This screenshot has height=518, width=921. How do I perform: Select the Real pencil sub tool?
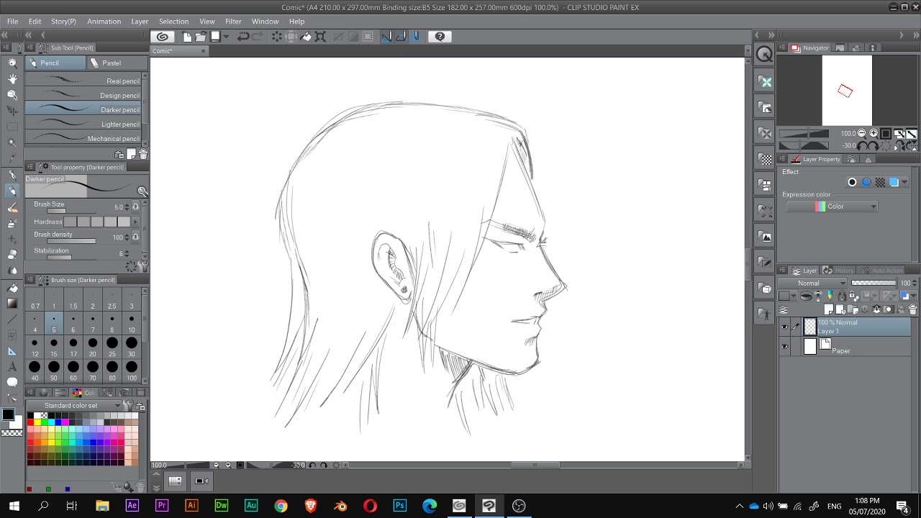83,81
